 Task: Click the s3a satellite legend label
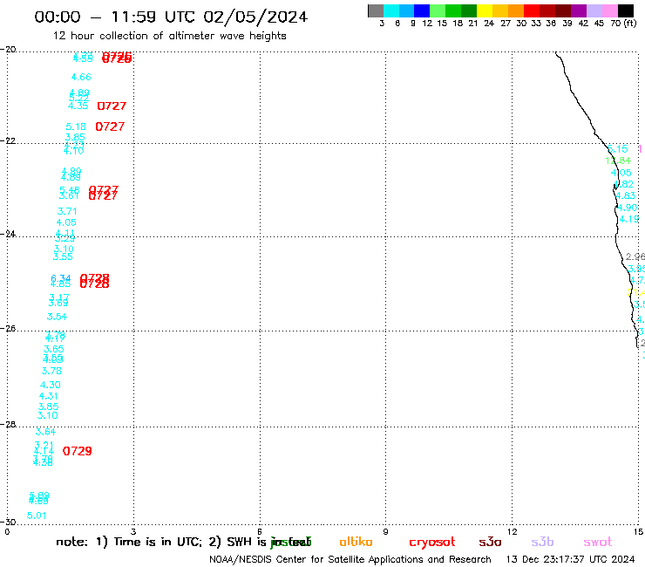click(490, 542)
